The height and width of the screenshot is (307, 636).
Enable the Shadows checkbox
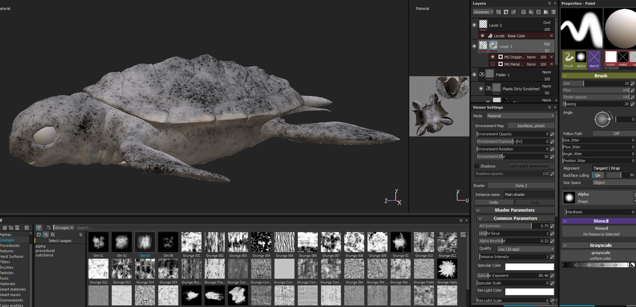477,166
